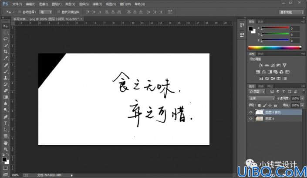The height and width of the screenshot is (178, 307).
Task: Open the layer filter type dropdown
Action: tap(257, 92)
